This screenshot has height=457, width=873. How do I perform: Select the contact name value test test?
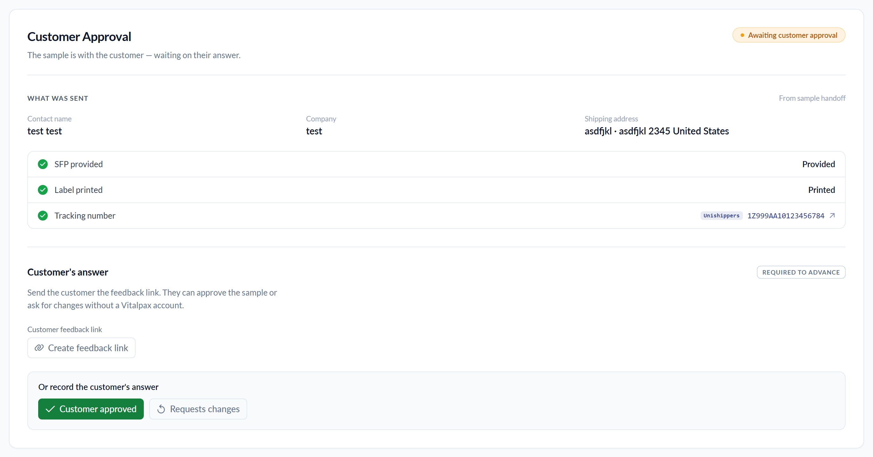click(x=45, y=131)
